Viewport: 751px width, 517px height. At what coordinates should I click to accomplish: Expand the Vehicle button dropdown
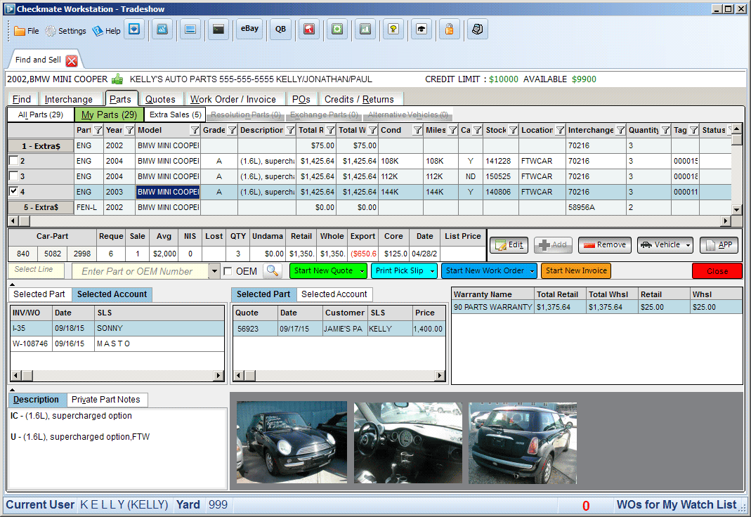coord(688,245)
